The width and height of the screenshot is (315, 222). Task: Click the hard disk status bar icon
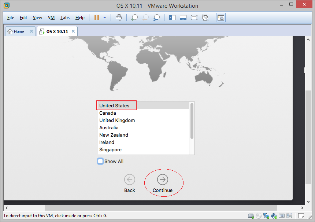point(251,216)
